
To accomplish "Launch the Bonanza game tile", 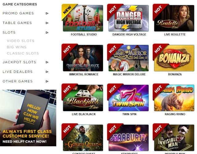I will pos(174,58).
